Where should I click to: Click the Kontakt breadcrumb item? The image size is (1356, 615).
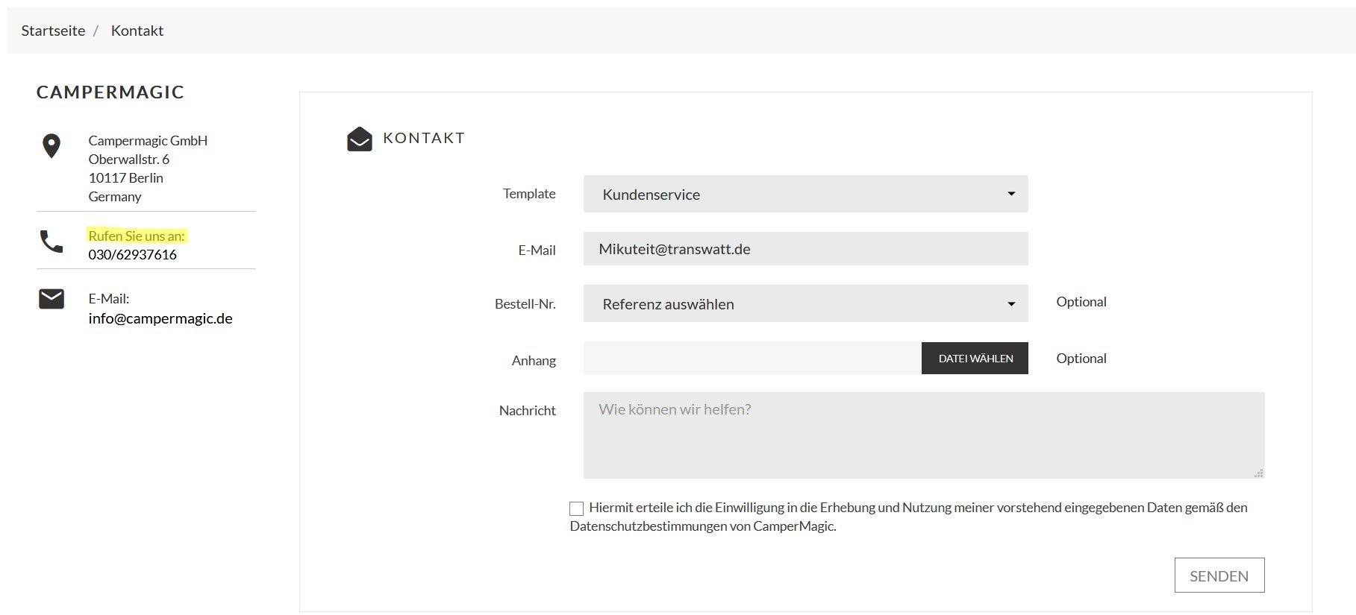tap(137, 31)
